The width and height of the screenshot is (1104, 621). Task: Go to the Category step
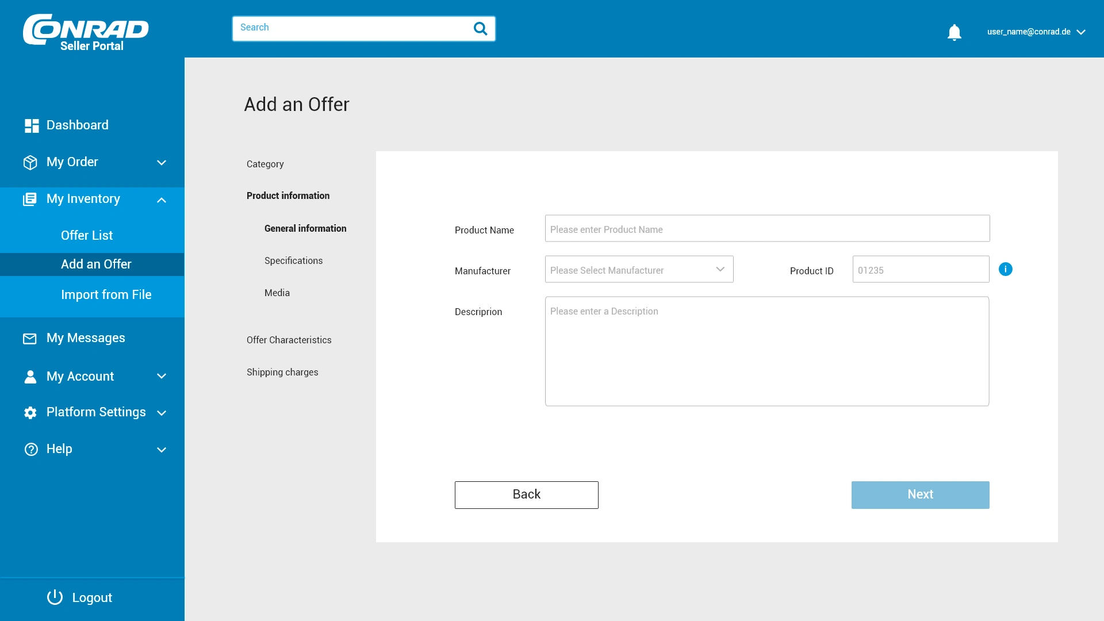265,164
